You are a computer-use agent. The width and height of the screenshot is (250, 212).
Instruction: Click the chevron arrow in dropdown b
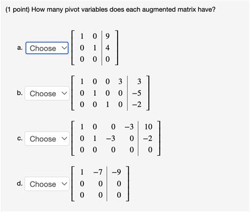64,93
